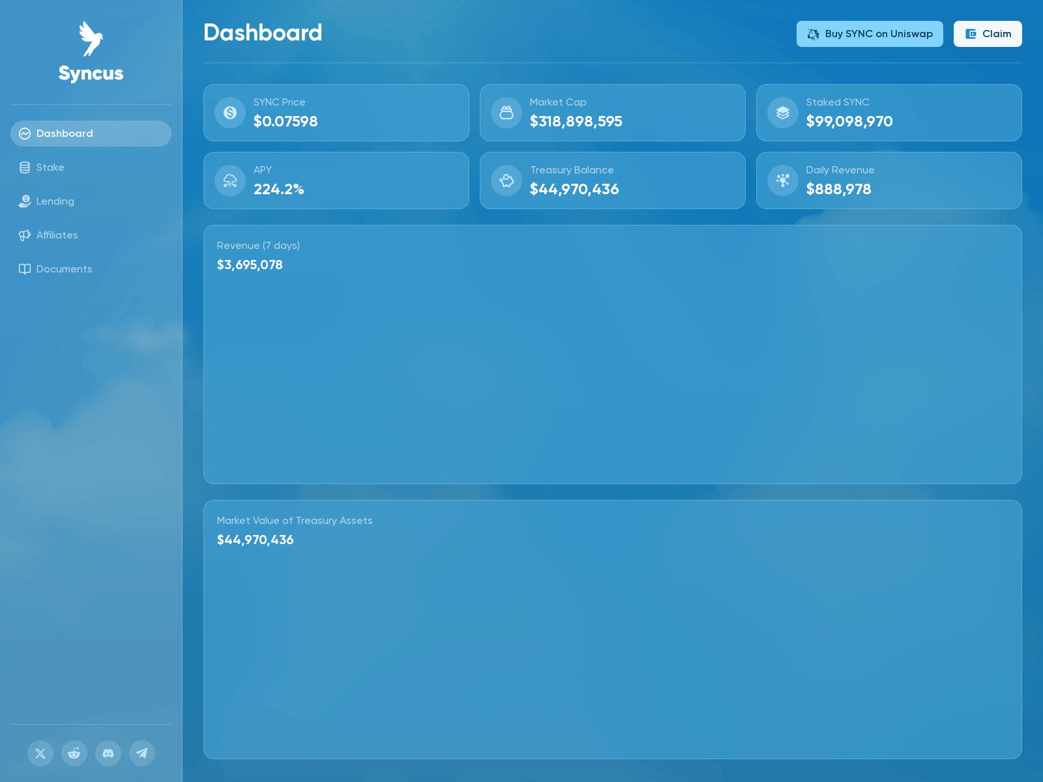Click the Dashboard page heading
This screenshot has height=782, width=1043.
263,33
